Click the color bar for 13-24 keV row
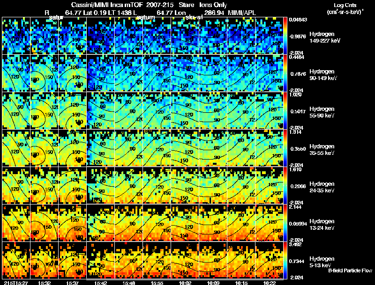375x285 pixels. (x=285, y=223)
